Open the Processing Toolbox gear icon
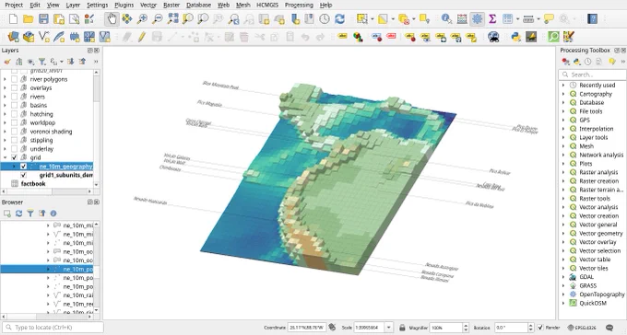The width and height of the screenshot is (627, 335). pos(477,18)
